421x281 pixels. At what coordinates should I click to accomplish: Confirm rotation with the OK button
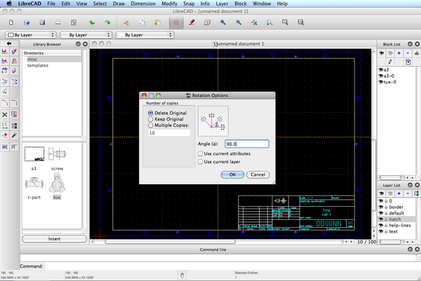[x=232, y=174]
